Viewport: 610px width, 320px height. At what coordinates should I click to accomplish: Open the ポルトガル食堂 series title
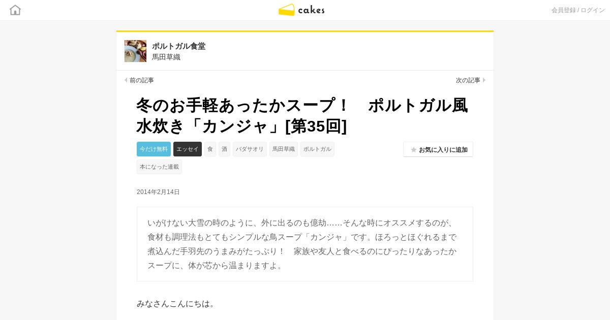tap(178, 46)
